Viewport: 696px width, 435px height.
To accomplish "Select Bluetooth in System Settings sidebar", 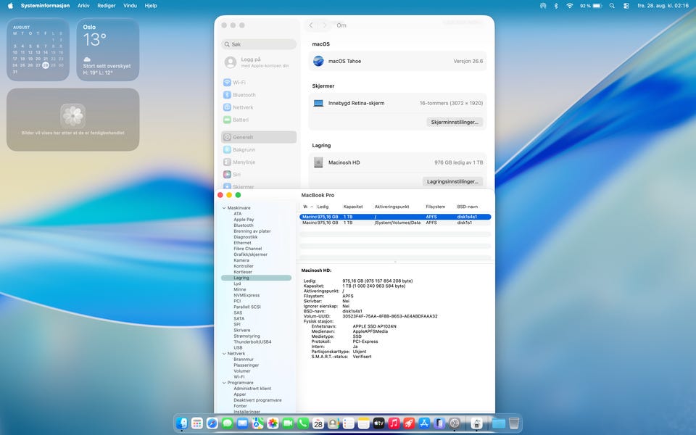I will [x=259, y=95].
